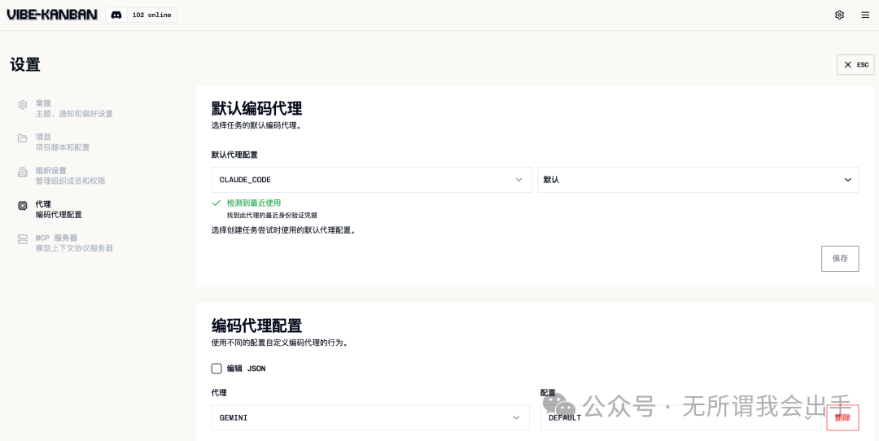Expand the GEMINI agent dropdown
This screenshot has width=879, height=441.
tap(371, 417)
